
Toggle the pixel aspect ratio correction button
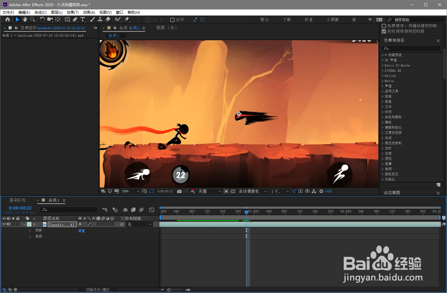pyautogui.click(x=294, y=191)
